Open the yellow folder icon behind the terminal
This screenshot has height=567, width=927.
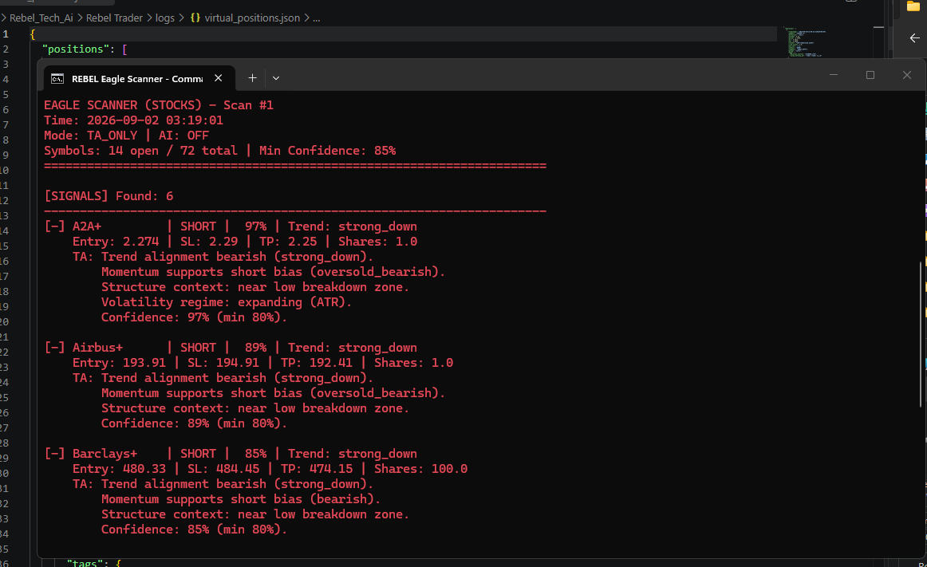(x=913, y=6)
